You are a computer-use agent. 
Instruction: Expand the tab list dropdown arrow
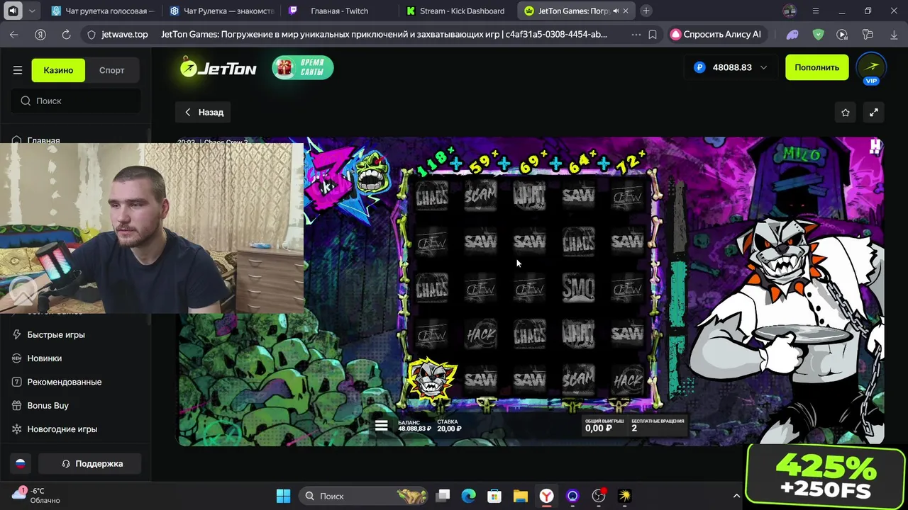32,11
